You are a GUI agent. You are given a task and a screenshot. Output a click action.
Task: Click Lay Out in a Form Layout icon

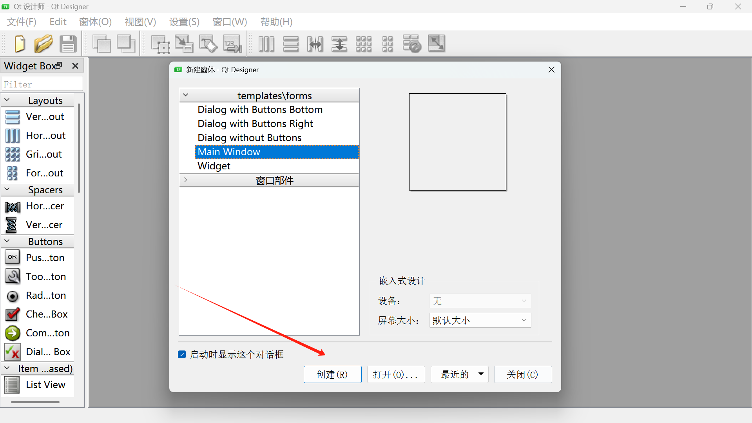point(388,44)
